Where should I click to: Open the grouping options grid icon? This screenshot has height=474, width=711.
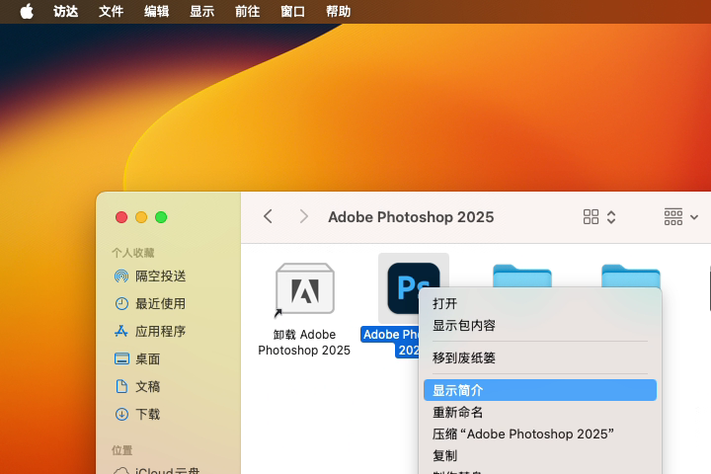tap(672, 217)
